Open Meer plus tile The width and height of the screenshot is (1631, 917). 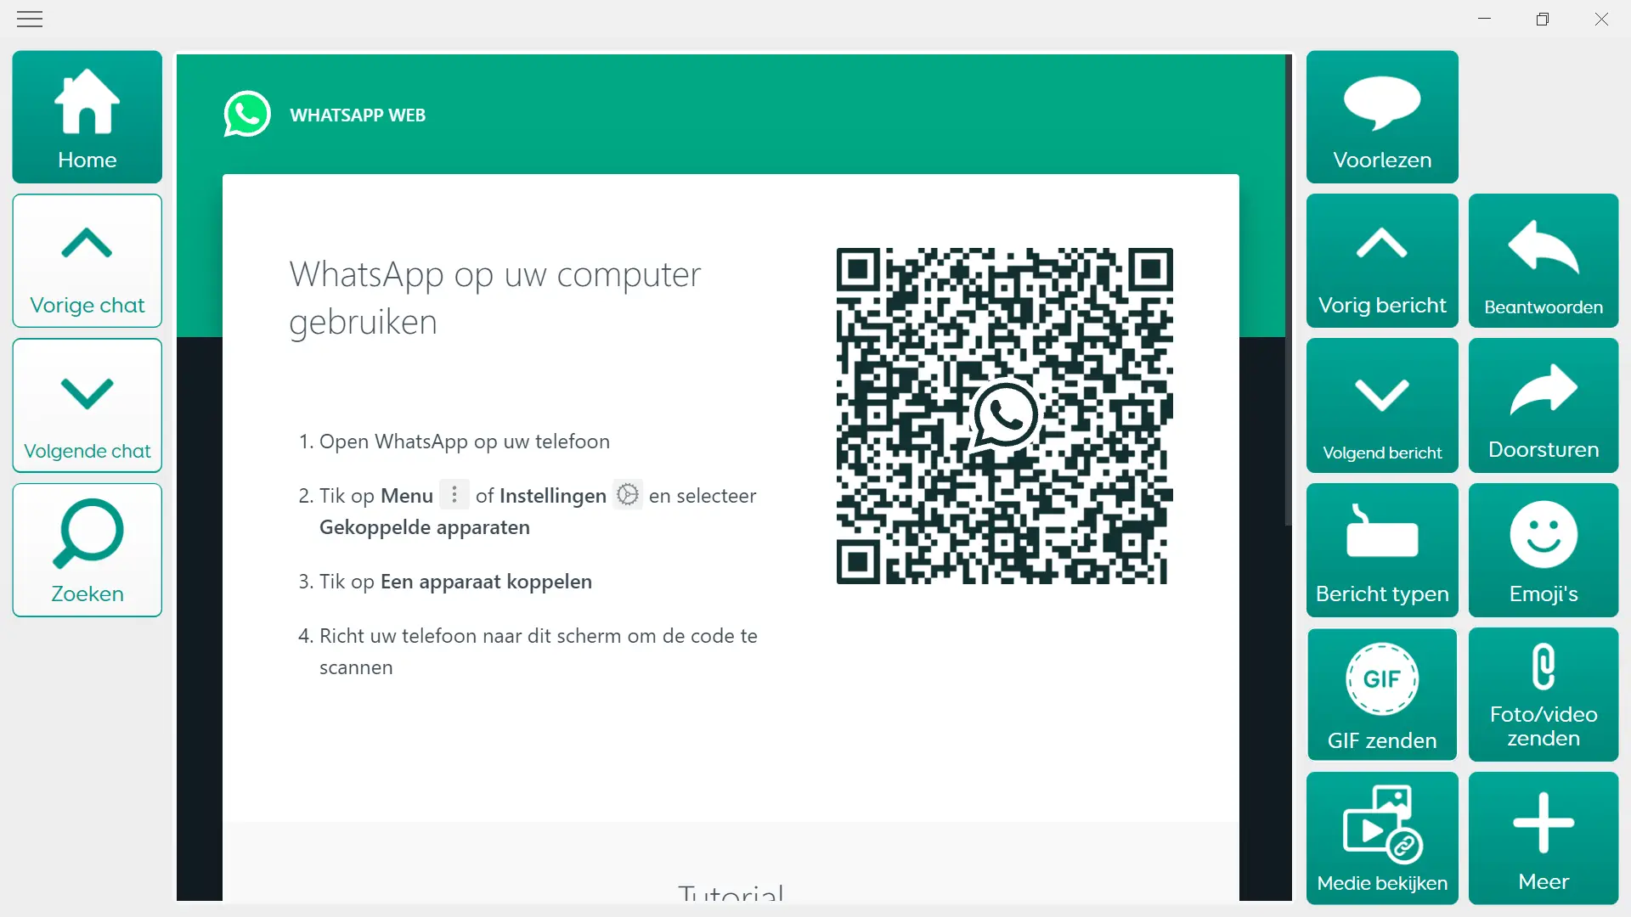(1544, 839)
